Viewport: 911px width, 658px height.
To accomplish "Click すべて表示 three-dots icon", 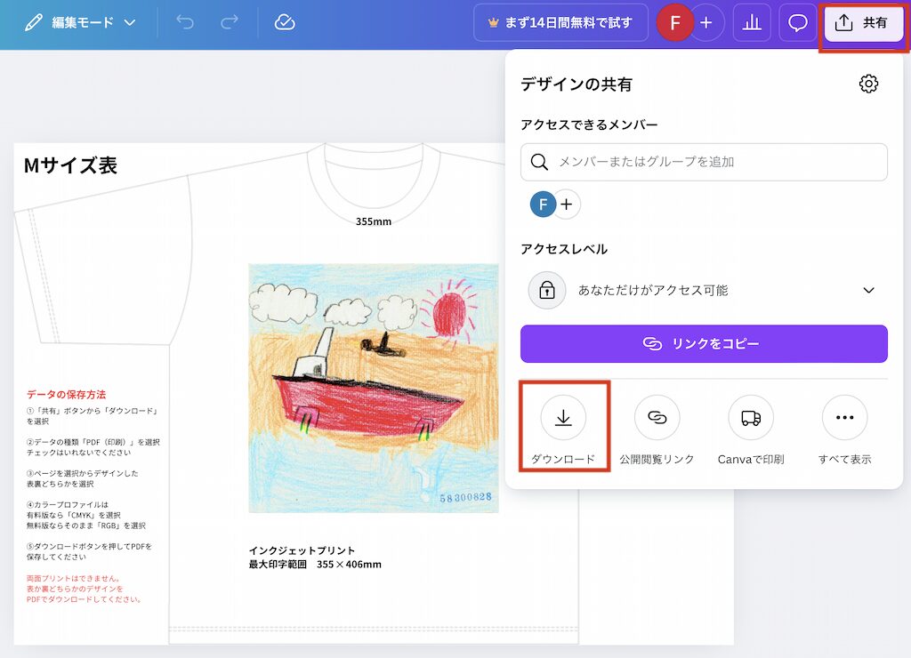I will pyautogui.click(x=845, y=418).
